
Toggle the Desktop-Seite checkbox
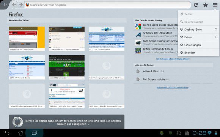click(x=216, y=30)
